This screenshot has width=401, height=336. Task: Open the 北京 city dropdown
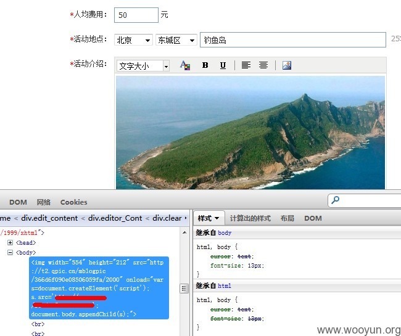tap(133, 40)
